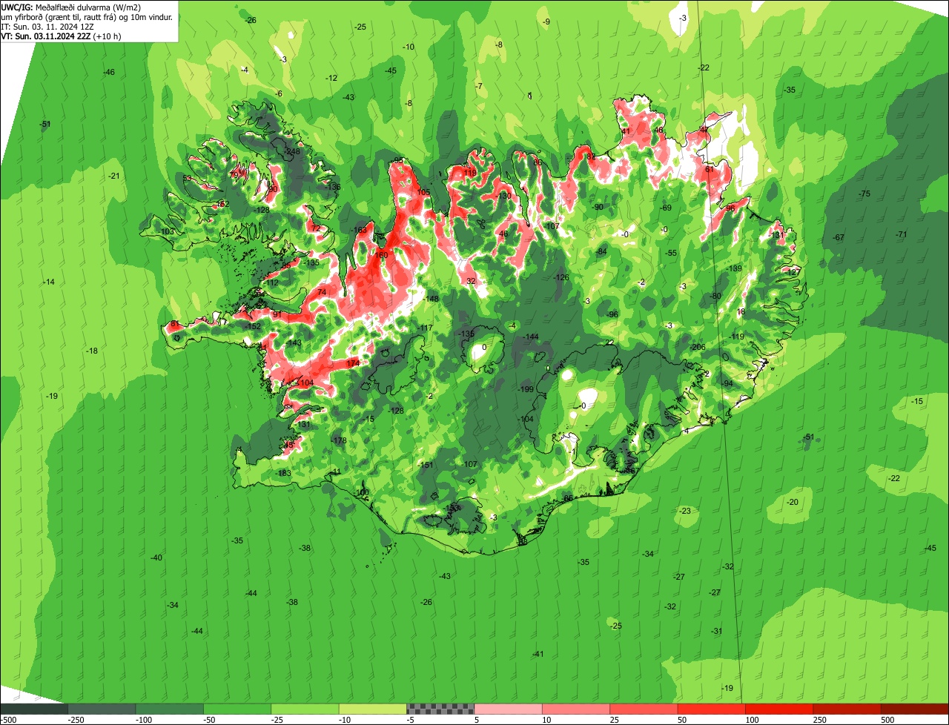The image size is (949, 725).
Task: Select the legend swatch between -25 and -10
Action: (x=305, y=709)
